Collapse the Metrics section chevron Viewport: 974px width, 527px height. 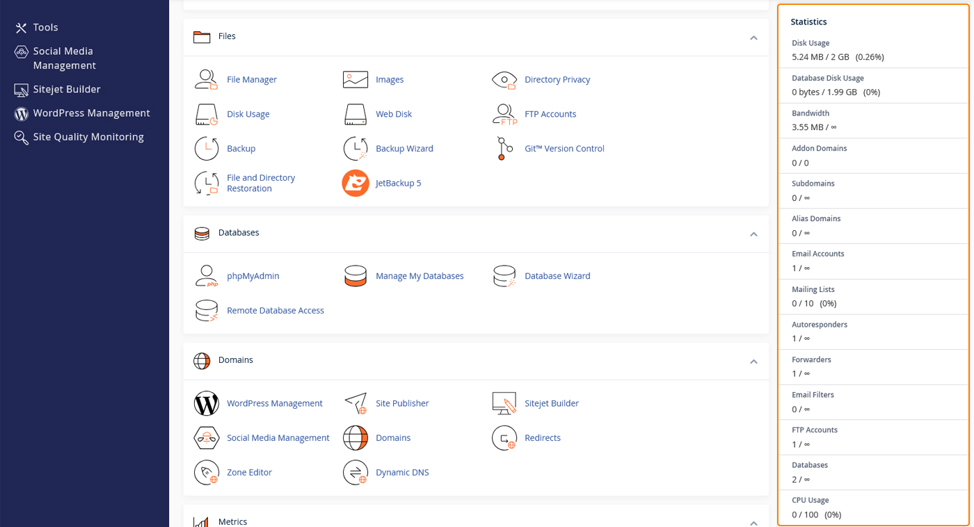pyautogui.click(x=753, y=523)
